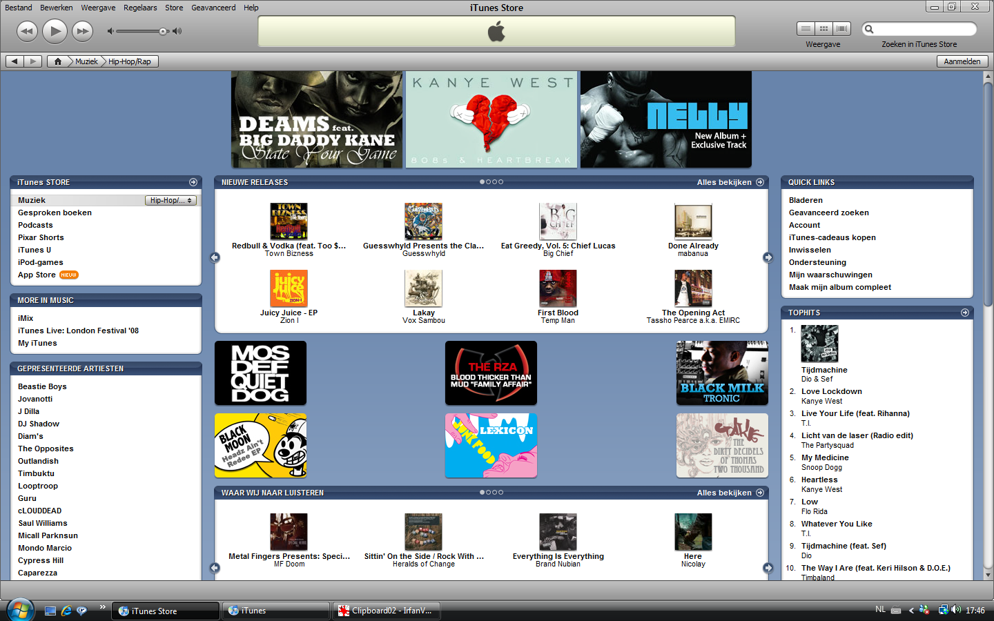The height and width of the screenshot is (621, 994).
Task: Open the Geavanceerd zoeken quick link
Action: pos(828,213)
